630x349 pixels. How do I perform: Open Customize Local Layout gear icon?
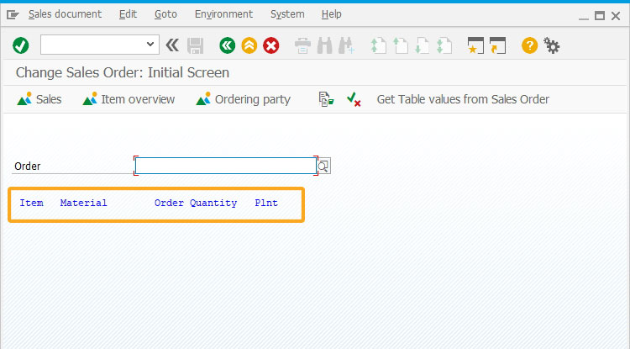coord(552,45)
